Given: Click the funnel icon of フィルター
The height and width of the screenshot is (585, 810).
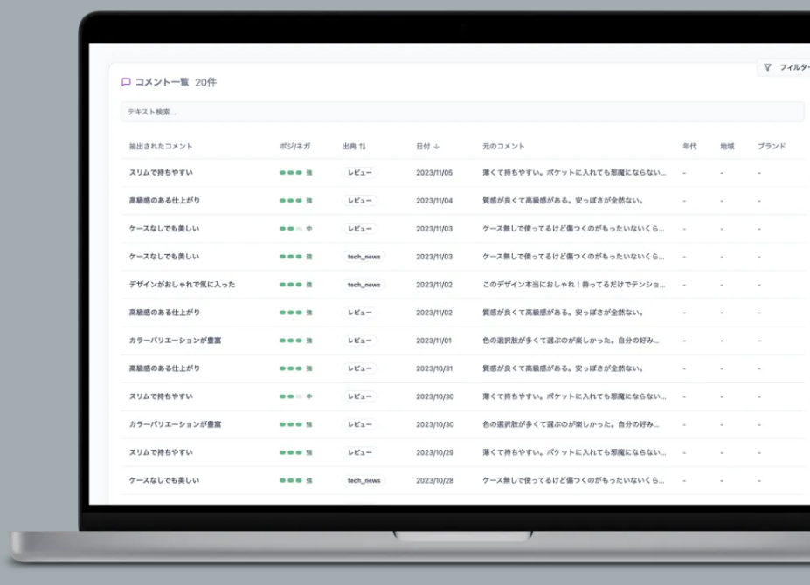Looking at the screenshot, I should [x=768, y=67].
